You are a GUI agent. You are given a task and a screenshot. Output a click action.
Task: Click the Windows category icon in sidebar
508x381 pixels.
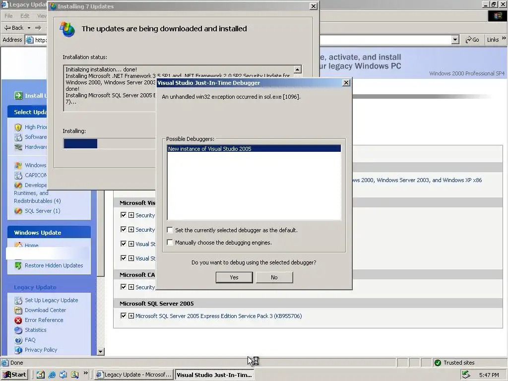pyautogui.click(x=18, y=165)
